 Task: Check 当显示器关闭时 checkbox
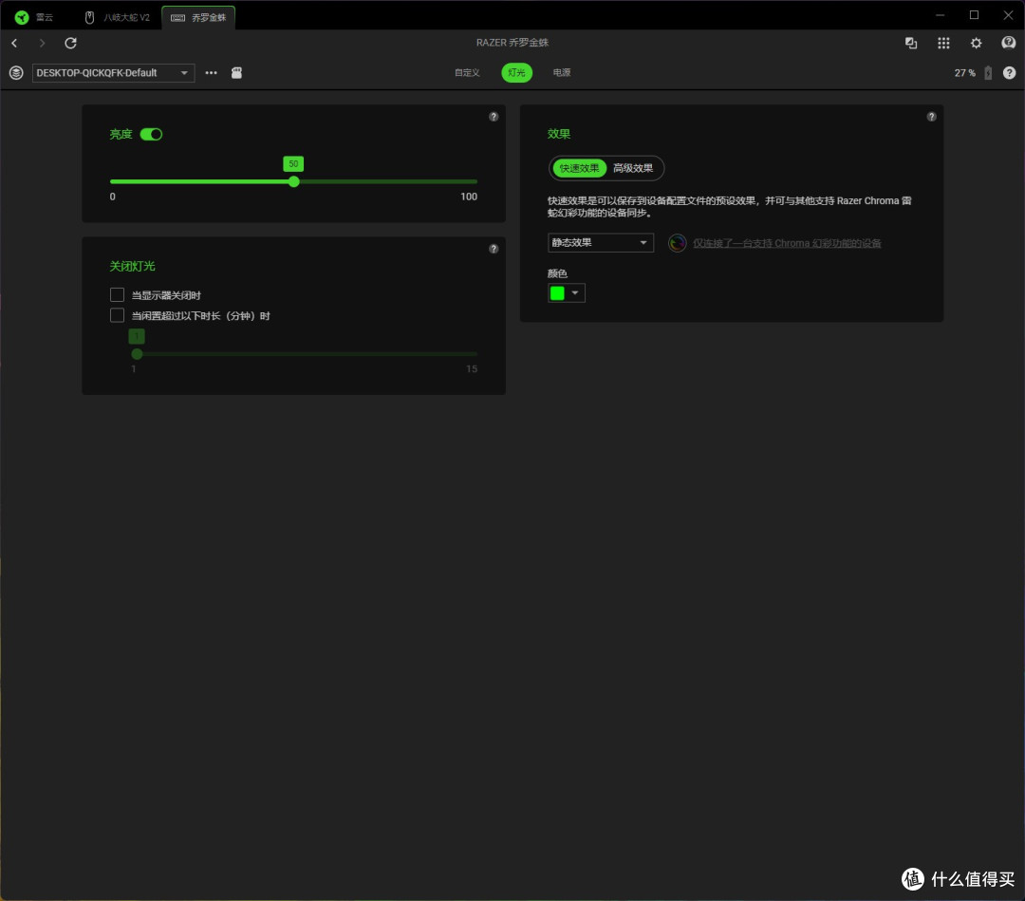(117, 295)
